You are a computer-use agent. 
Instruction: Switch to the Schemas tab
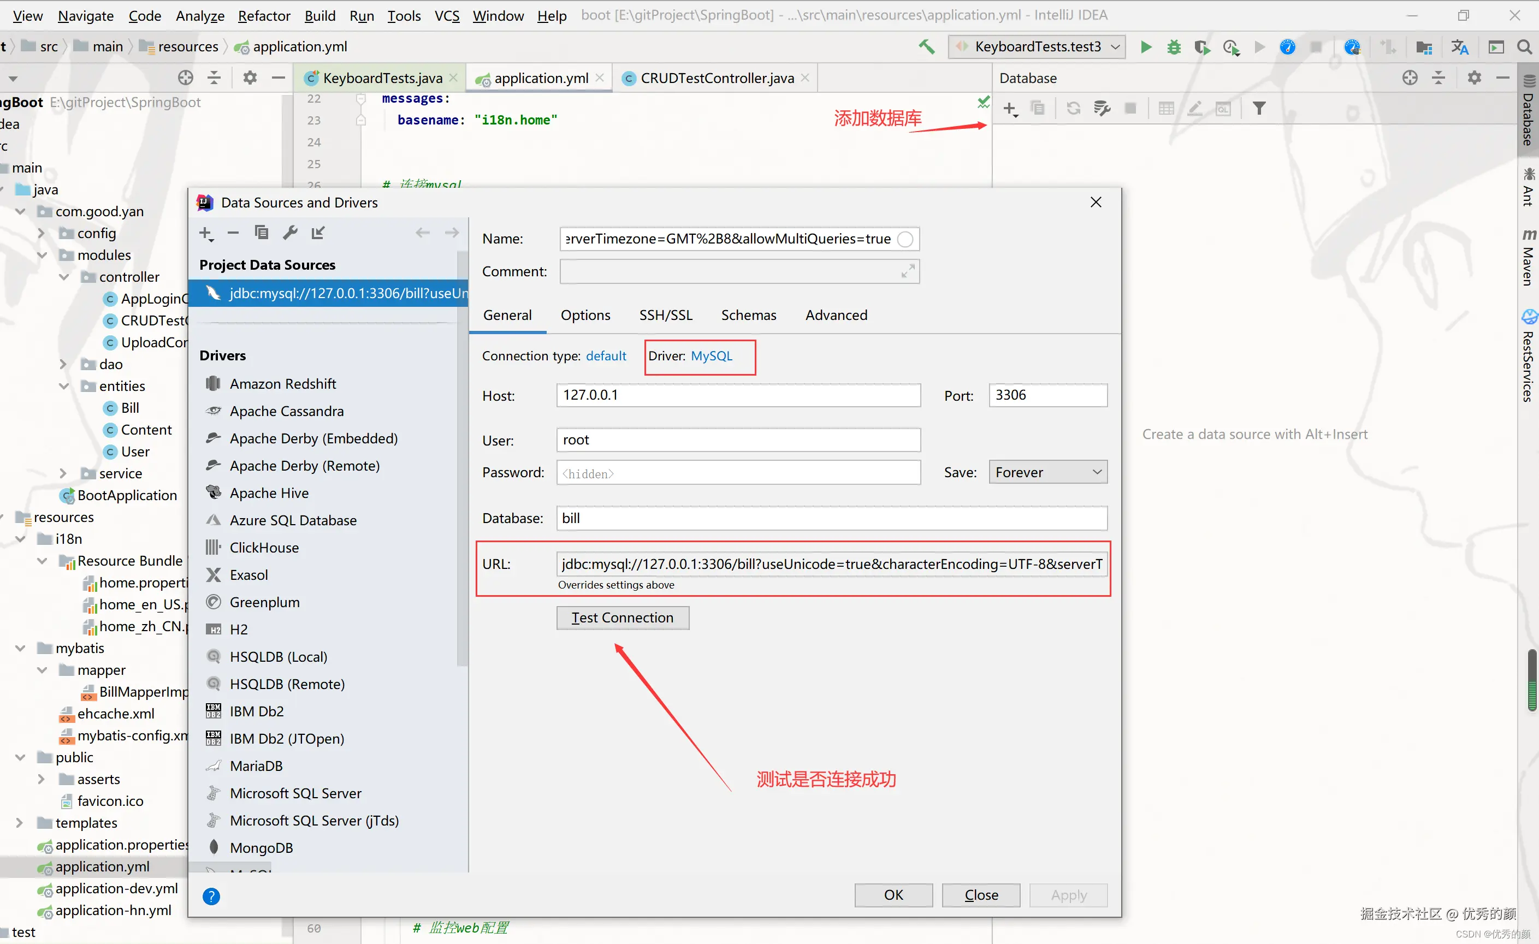click(x=748, y=315)
